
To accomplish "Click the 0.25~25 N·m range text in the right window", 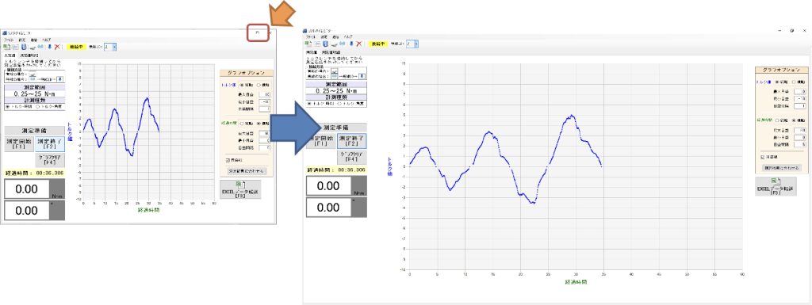I will (336, 90).
